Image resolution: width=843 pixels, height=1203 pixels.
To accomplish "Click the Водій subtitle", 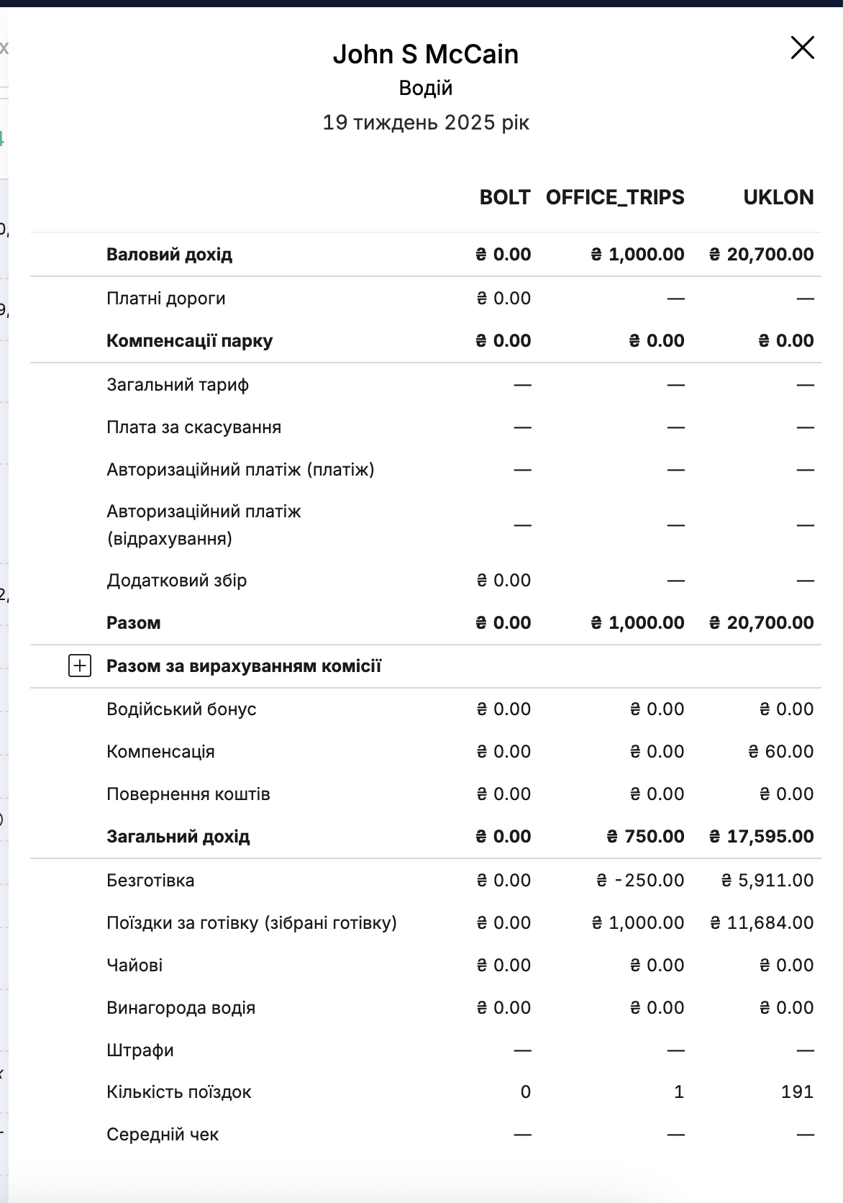I will pyautogui.click(x=426, y=88).
